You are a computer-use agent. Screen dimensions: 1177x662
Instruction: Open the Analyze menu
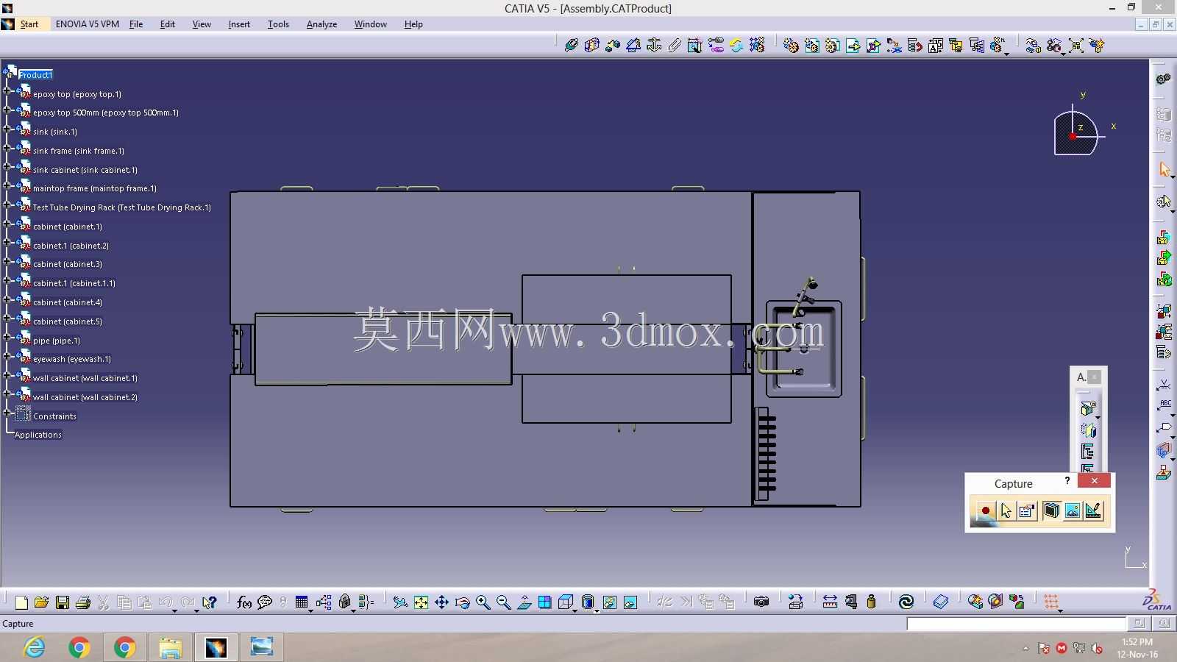coord(321,24)
